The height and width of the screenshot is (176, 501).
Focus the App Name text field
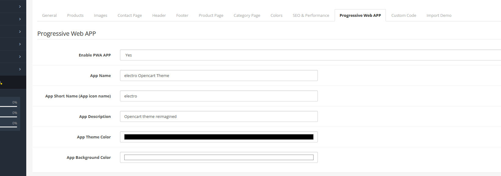[219, 75]
